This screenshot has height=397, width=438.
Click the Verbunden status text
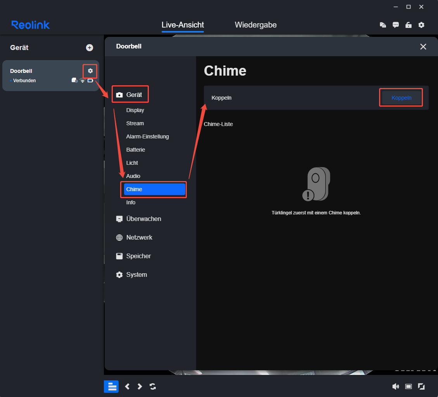[x=24, y=81]
